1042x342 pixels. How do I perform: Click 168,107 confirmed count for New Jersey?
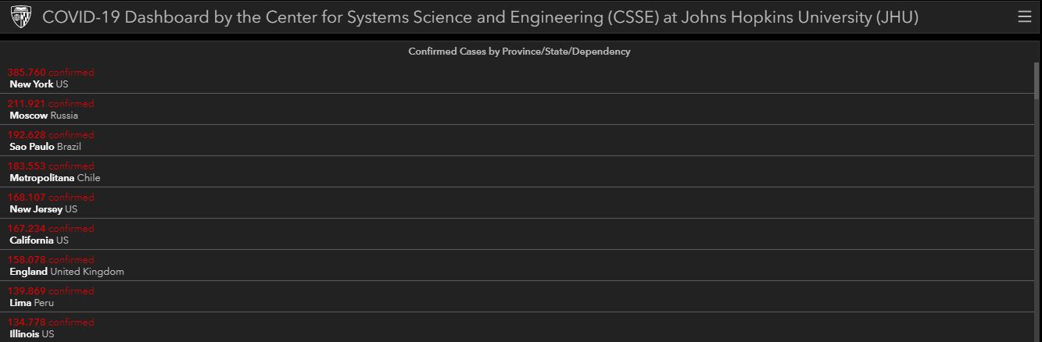(x=50, y=198)
